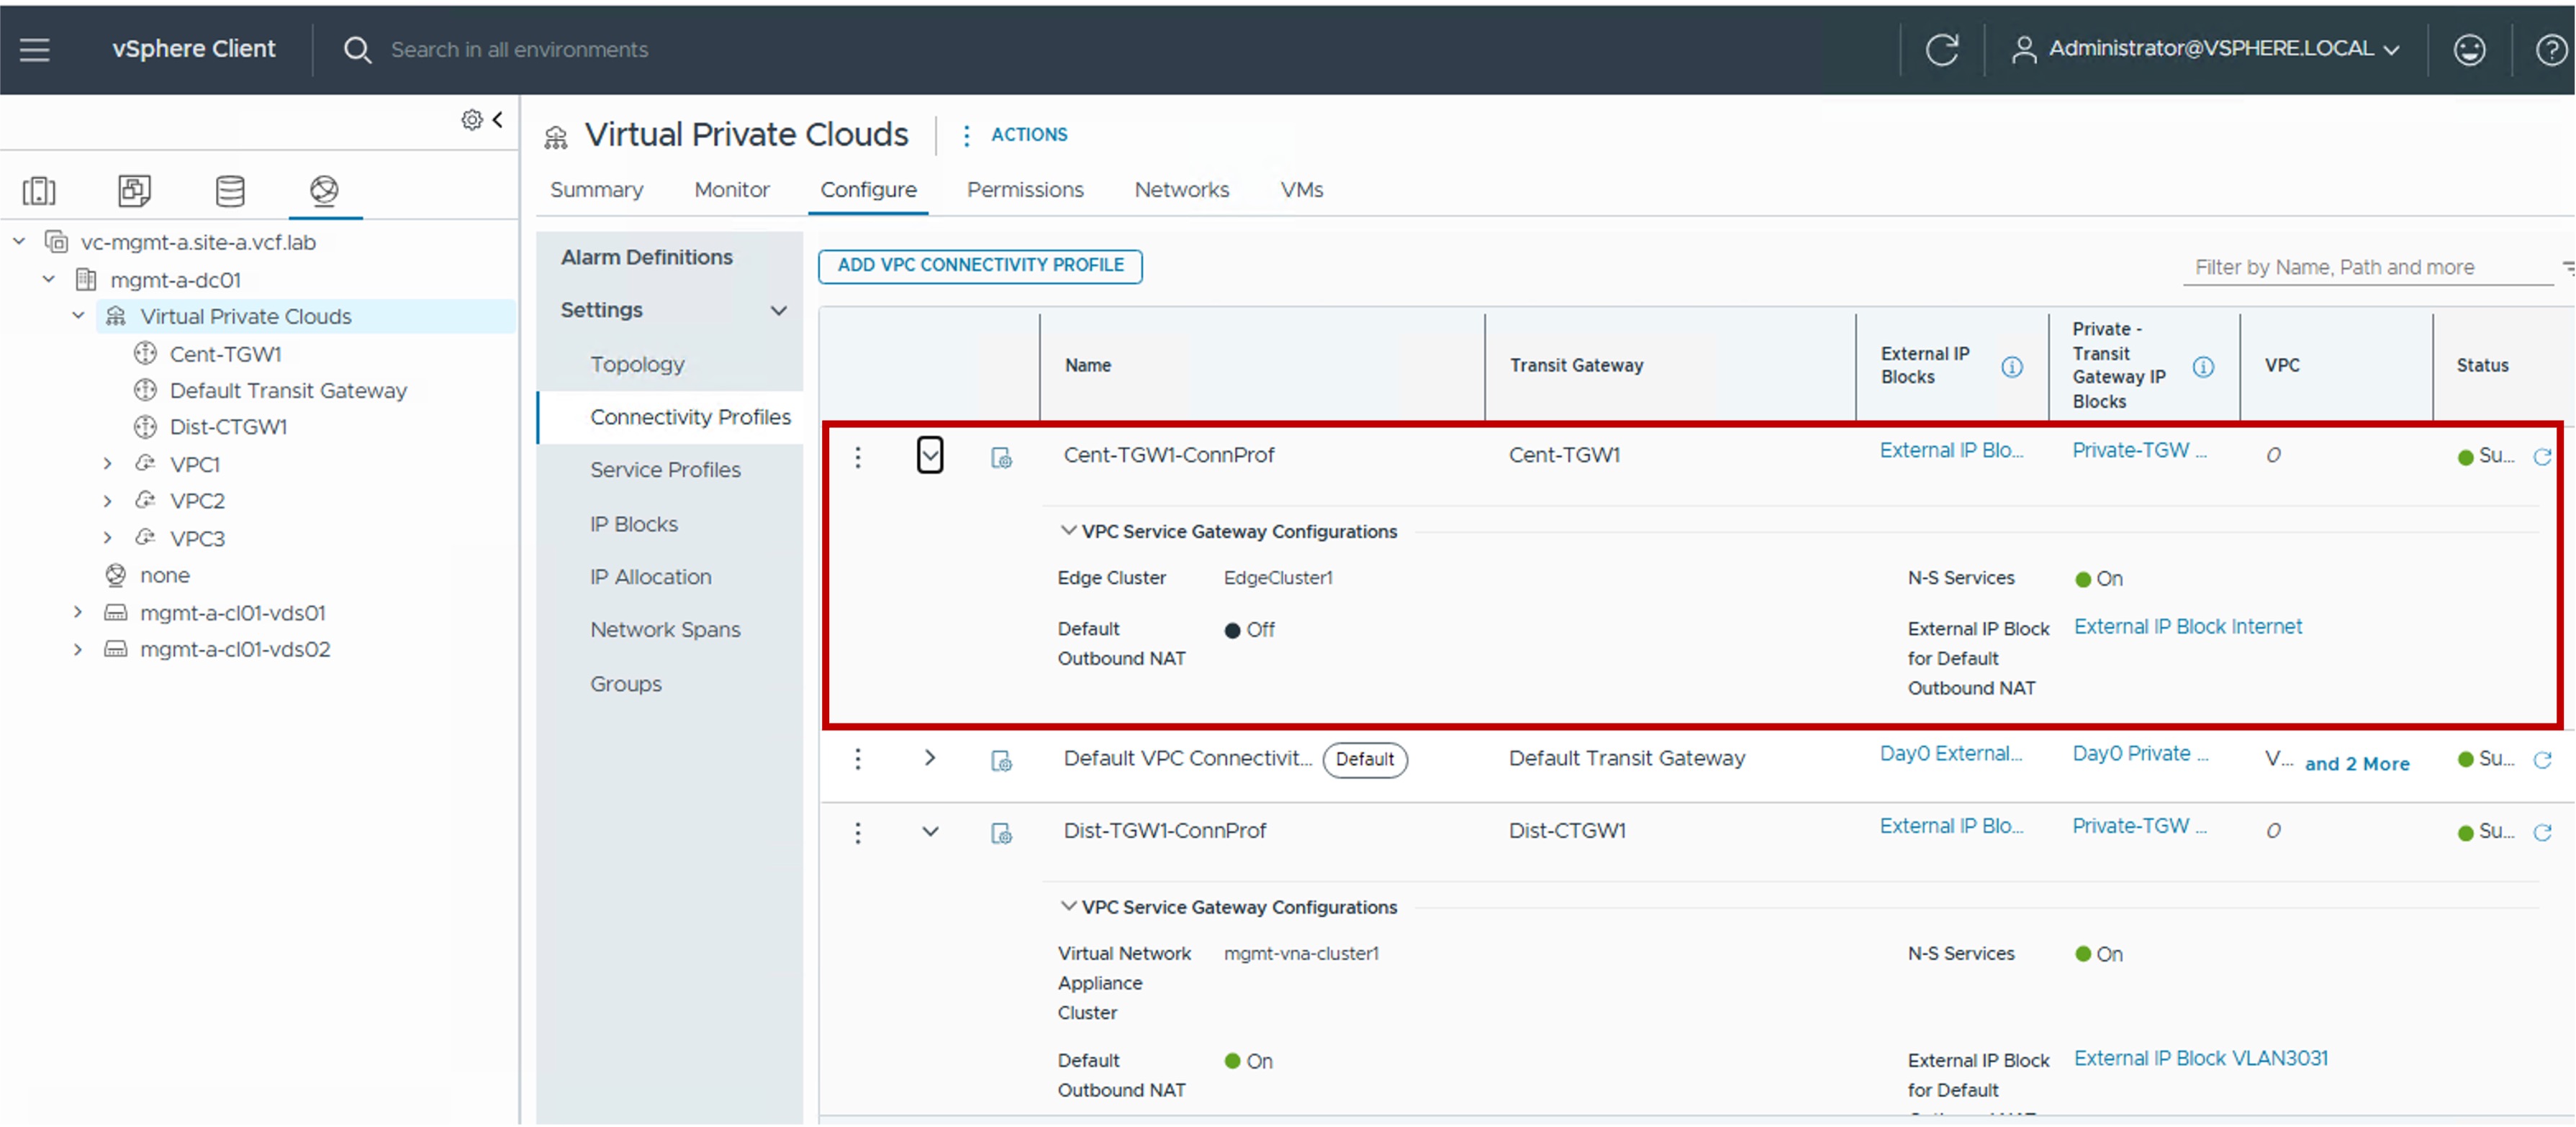Select Default Transit Gateway in inventory tree
The width and height of the screenshot is (2576, 1127).
[x=288, y=391]
